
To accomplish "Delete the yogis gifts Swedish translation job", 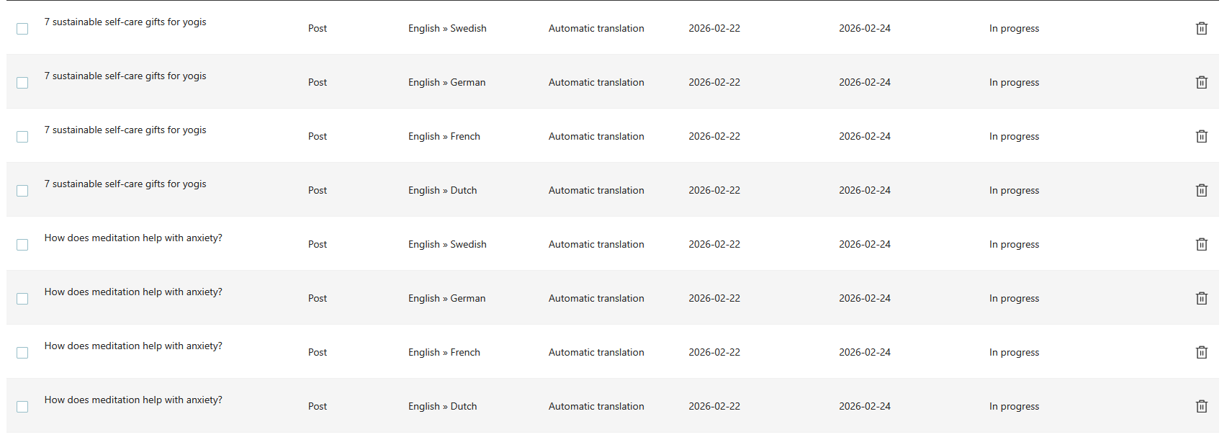I will pyautogui.click(x=1201, y=29).
